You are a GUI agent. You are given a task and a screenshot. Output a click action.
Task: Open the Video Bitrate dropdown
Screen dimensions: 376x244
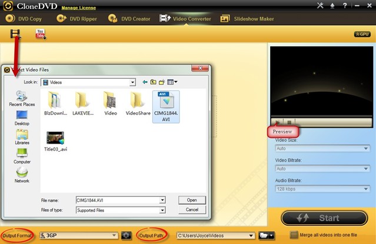click(x=322, y=169)
